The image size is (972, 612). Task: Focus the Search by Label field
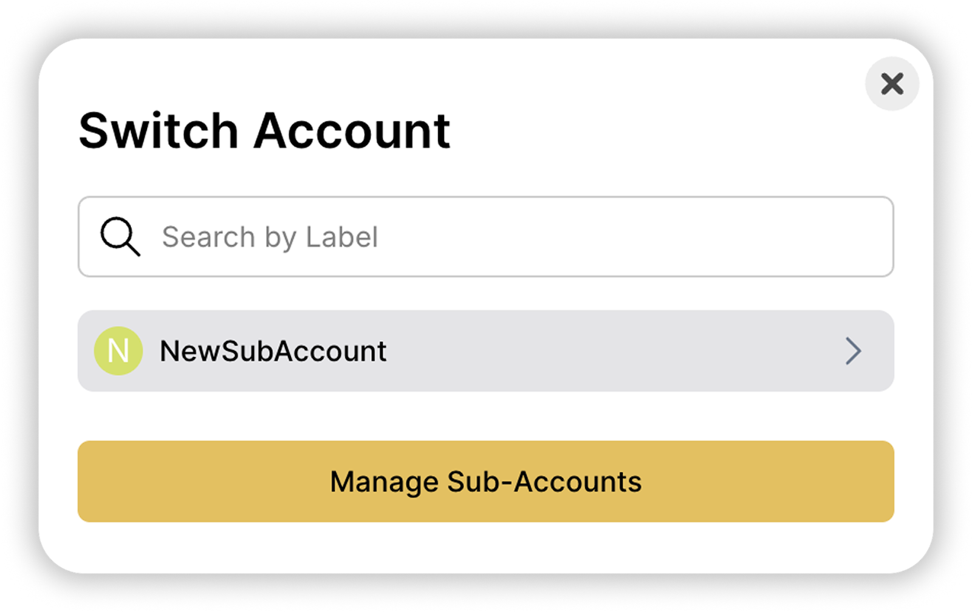coord(486,237)
